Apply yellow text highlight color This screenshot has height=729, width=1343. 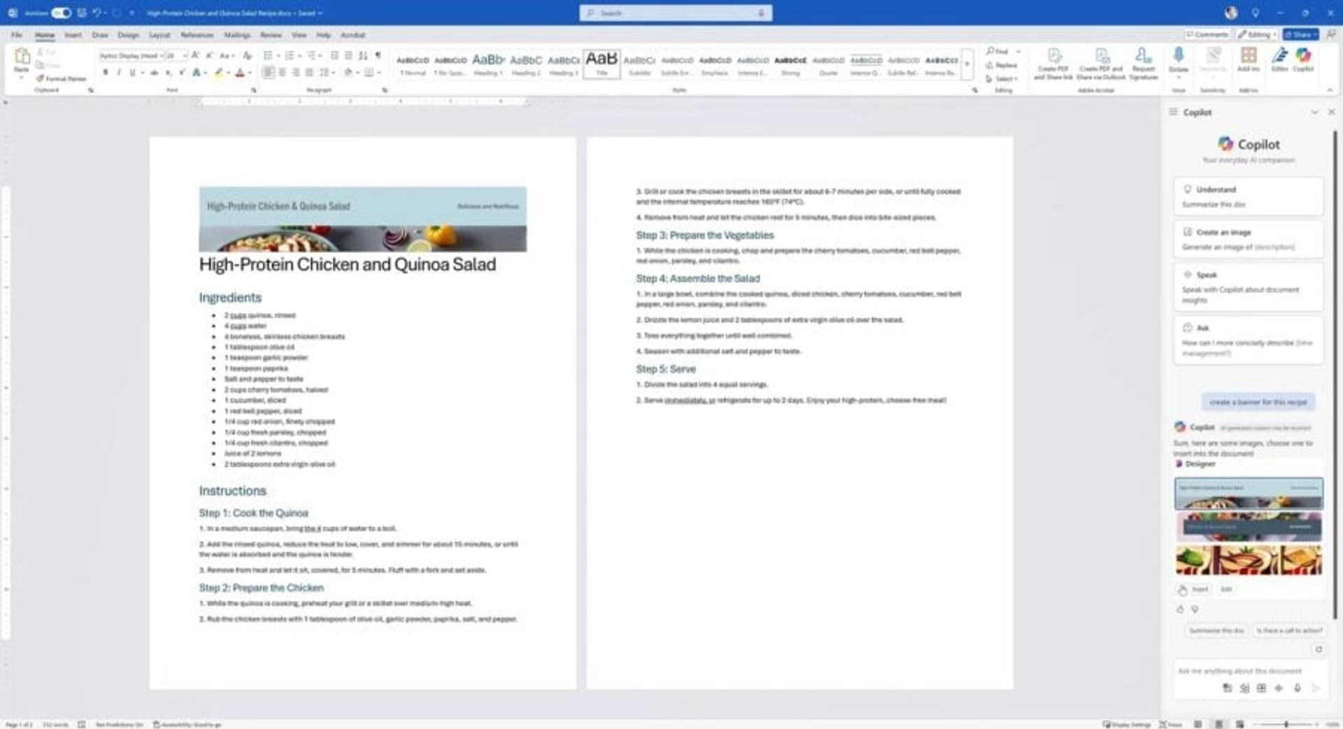(218, 72)
